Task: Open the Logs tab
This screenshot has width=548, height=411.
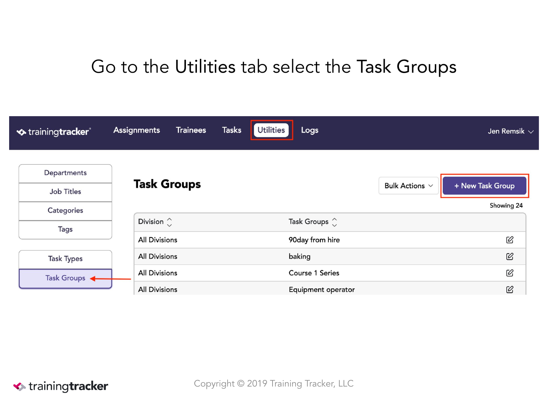Action: [309, 130]
